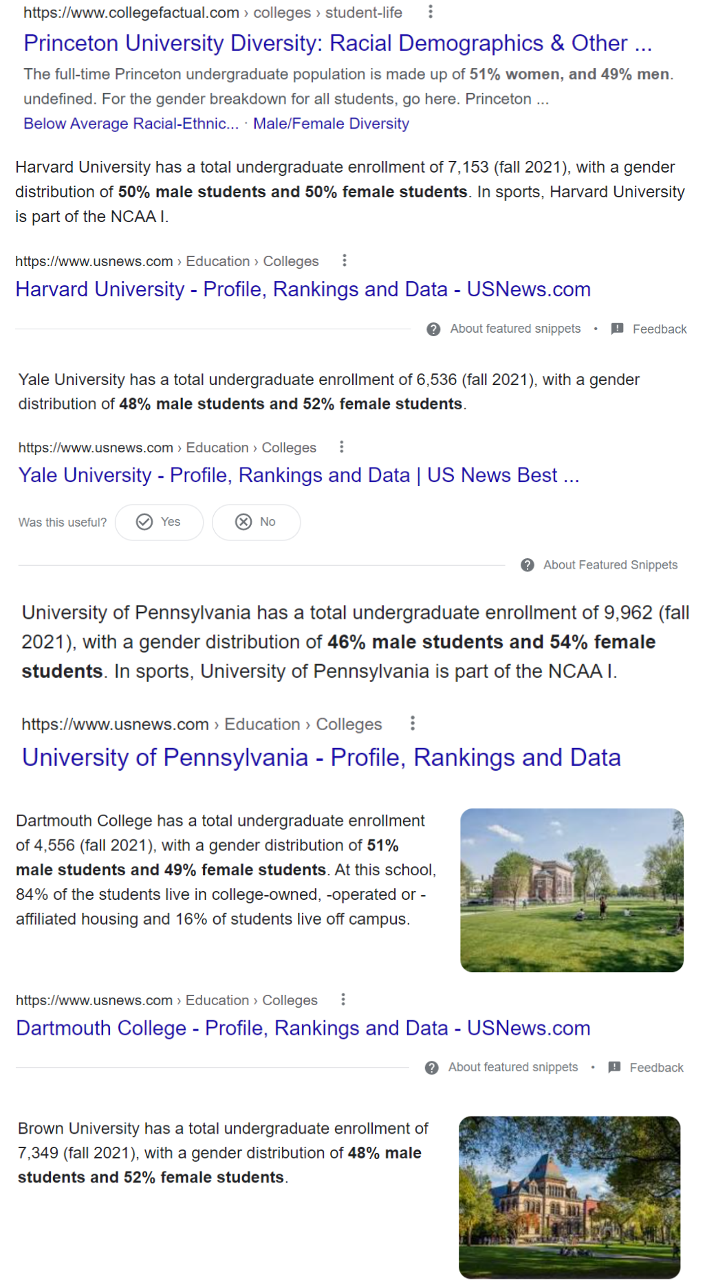
Task: Open University of Pennsylvania Profile link
Action: click(321, 758)
